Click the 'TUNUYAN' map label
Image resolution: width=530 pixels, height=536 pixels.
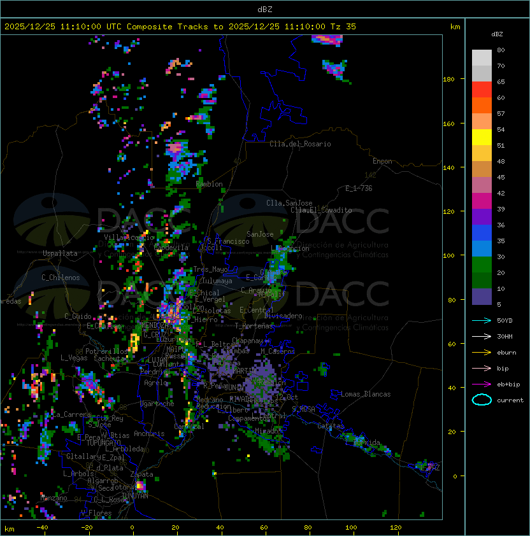(x=135, y=496)
